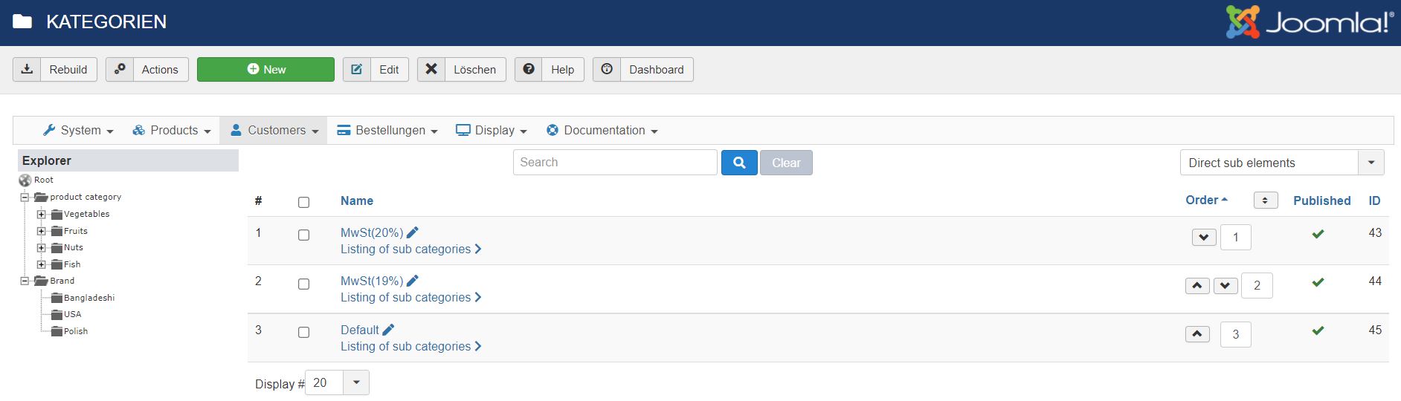
Task: Click the green New button
Action: 265,69
